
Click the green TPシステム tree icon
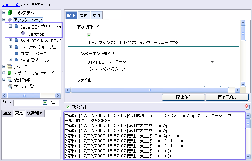[9, 13]
